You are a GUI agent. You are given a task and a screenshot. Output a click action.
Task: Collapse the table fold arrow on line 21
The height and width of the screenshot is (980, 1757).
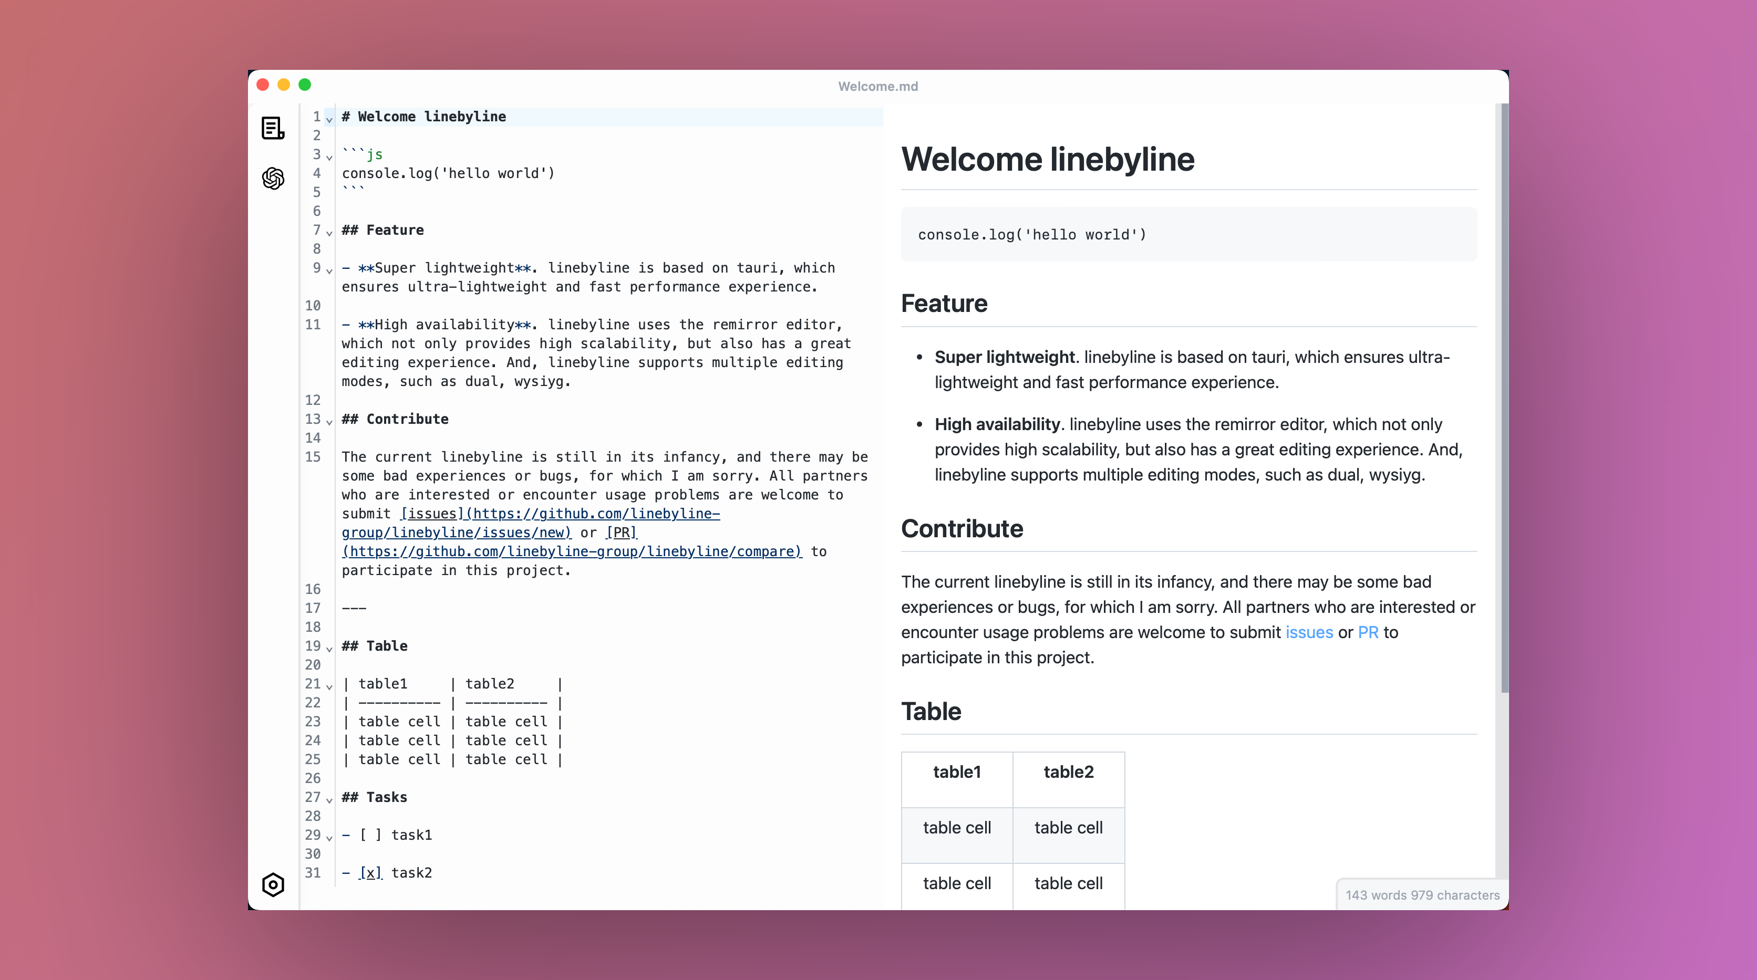click(329, 687)
